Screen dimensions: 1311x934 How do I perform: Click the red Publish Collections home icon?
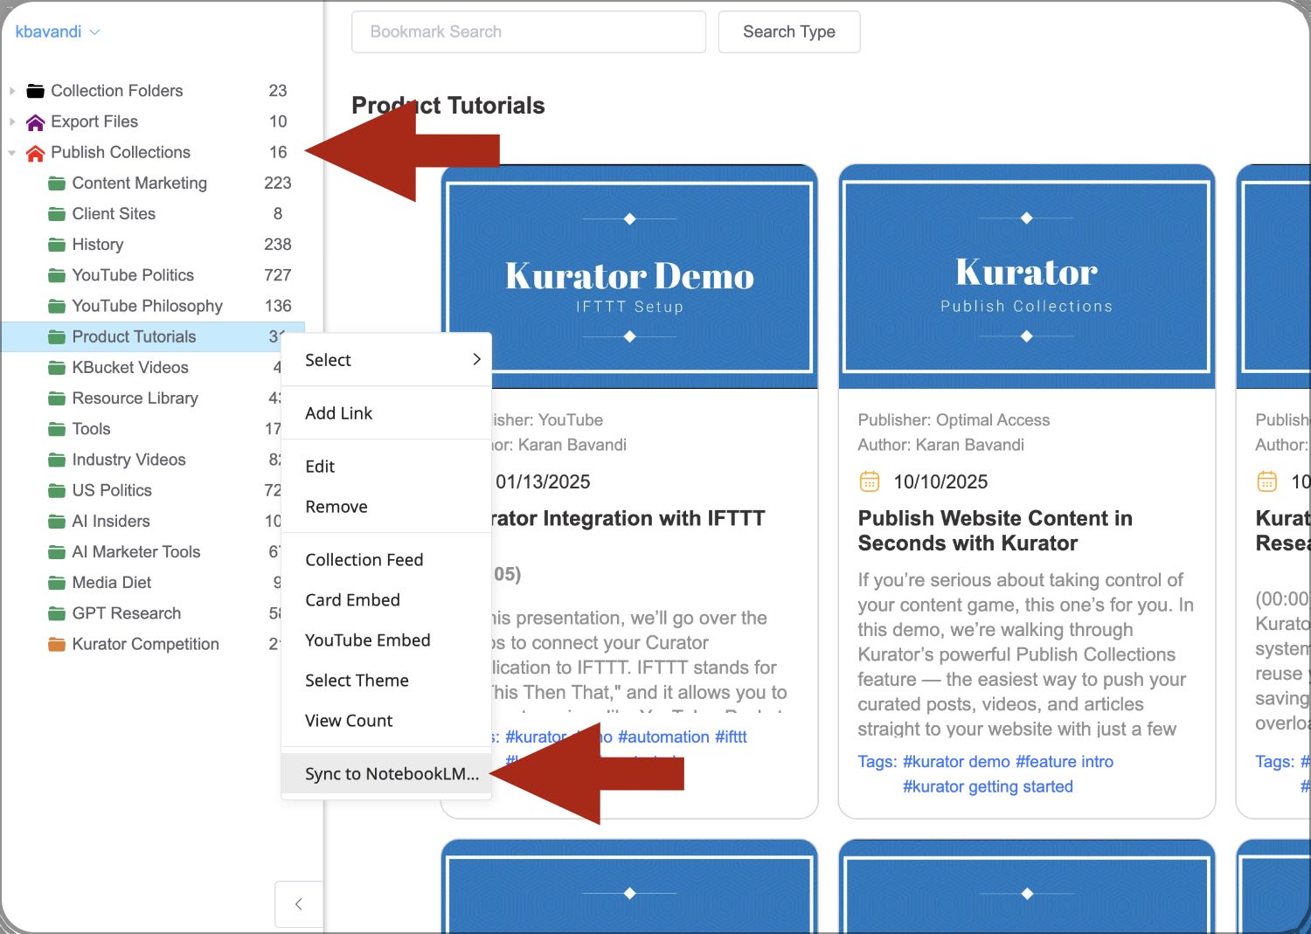click(35, 153)
